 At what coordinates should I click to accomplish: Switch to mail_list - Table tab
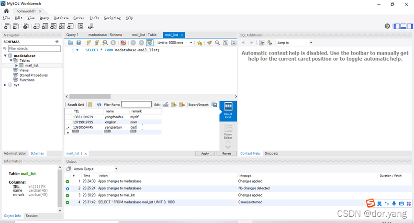(144, 35)
